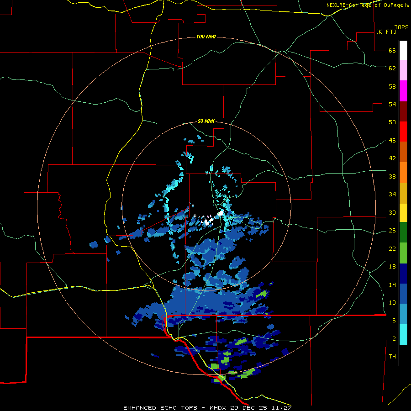Click the dark red legend swatch
This screenshot has height=411, width=411.
[x=403, y=111]
